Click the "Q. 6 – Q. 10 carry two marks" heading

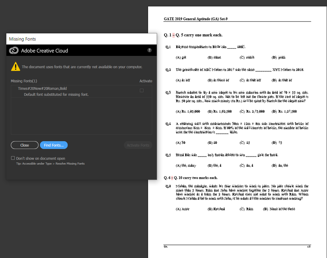(x=191, y=178)
